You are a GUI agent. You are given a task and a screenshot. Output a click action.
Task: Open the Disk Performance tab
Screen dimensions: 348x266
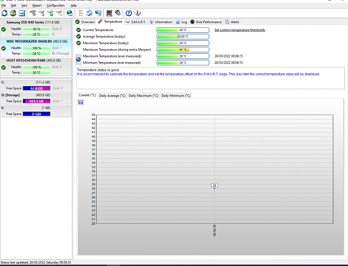pos(206,22)
